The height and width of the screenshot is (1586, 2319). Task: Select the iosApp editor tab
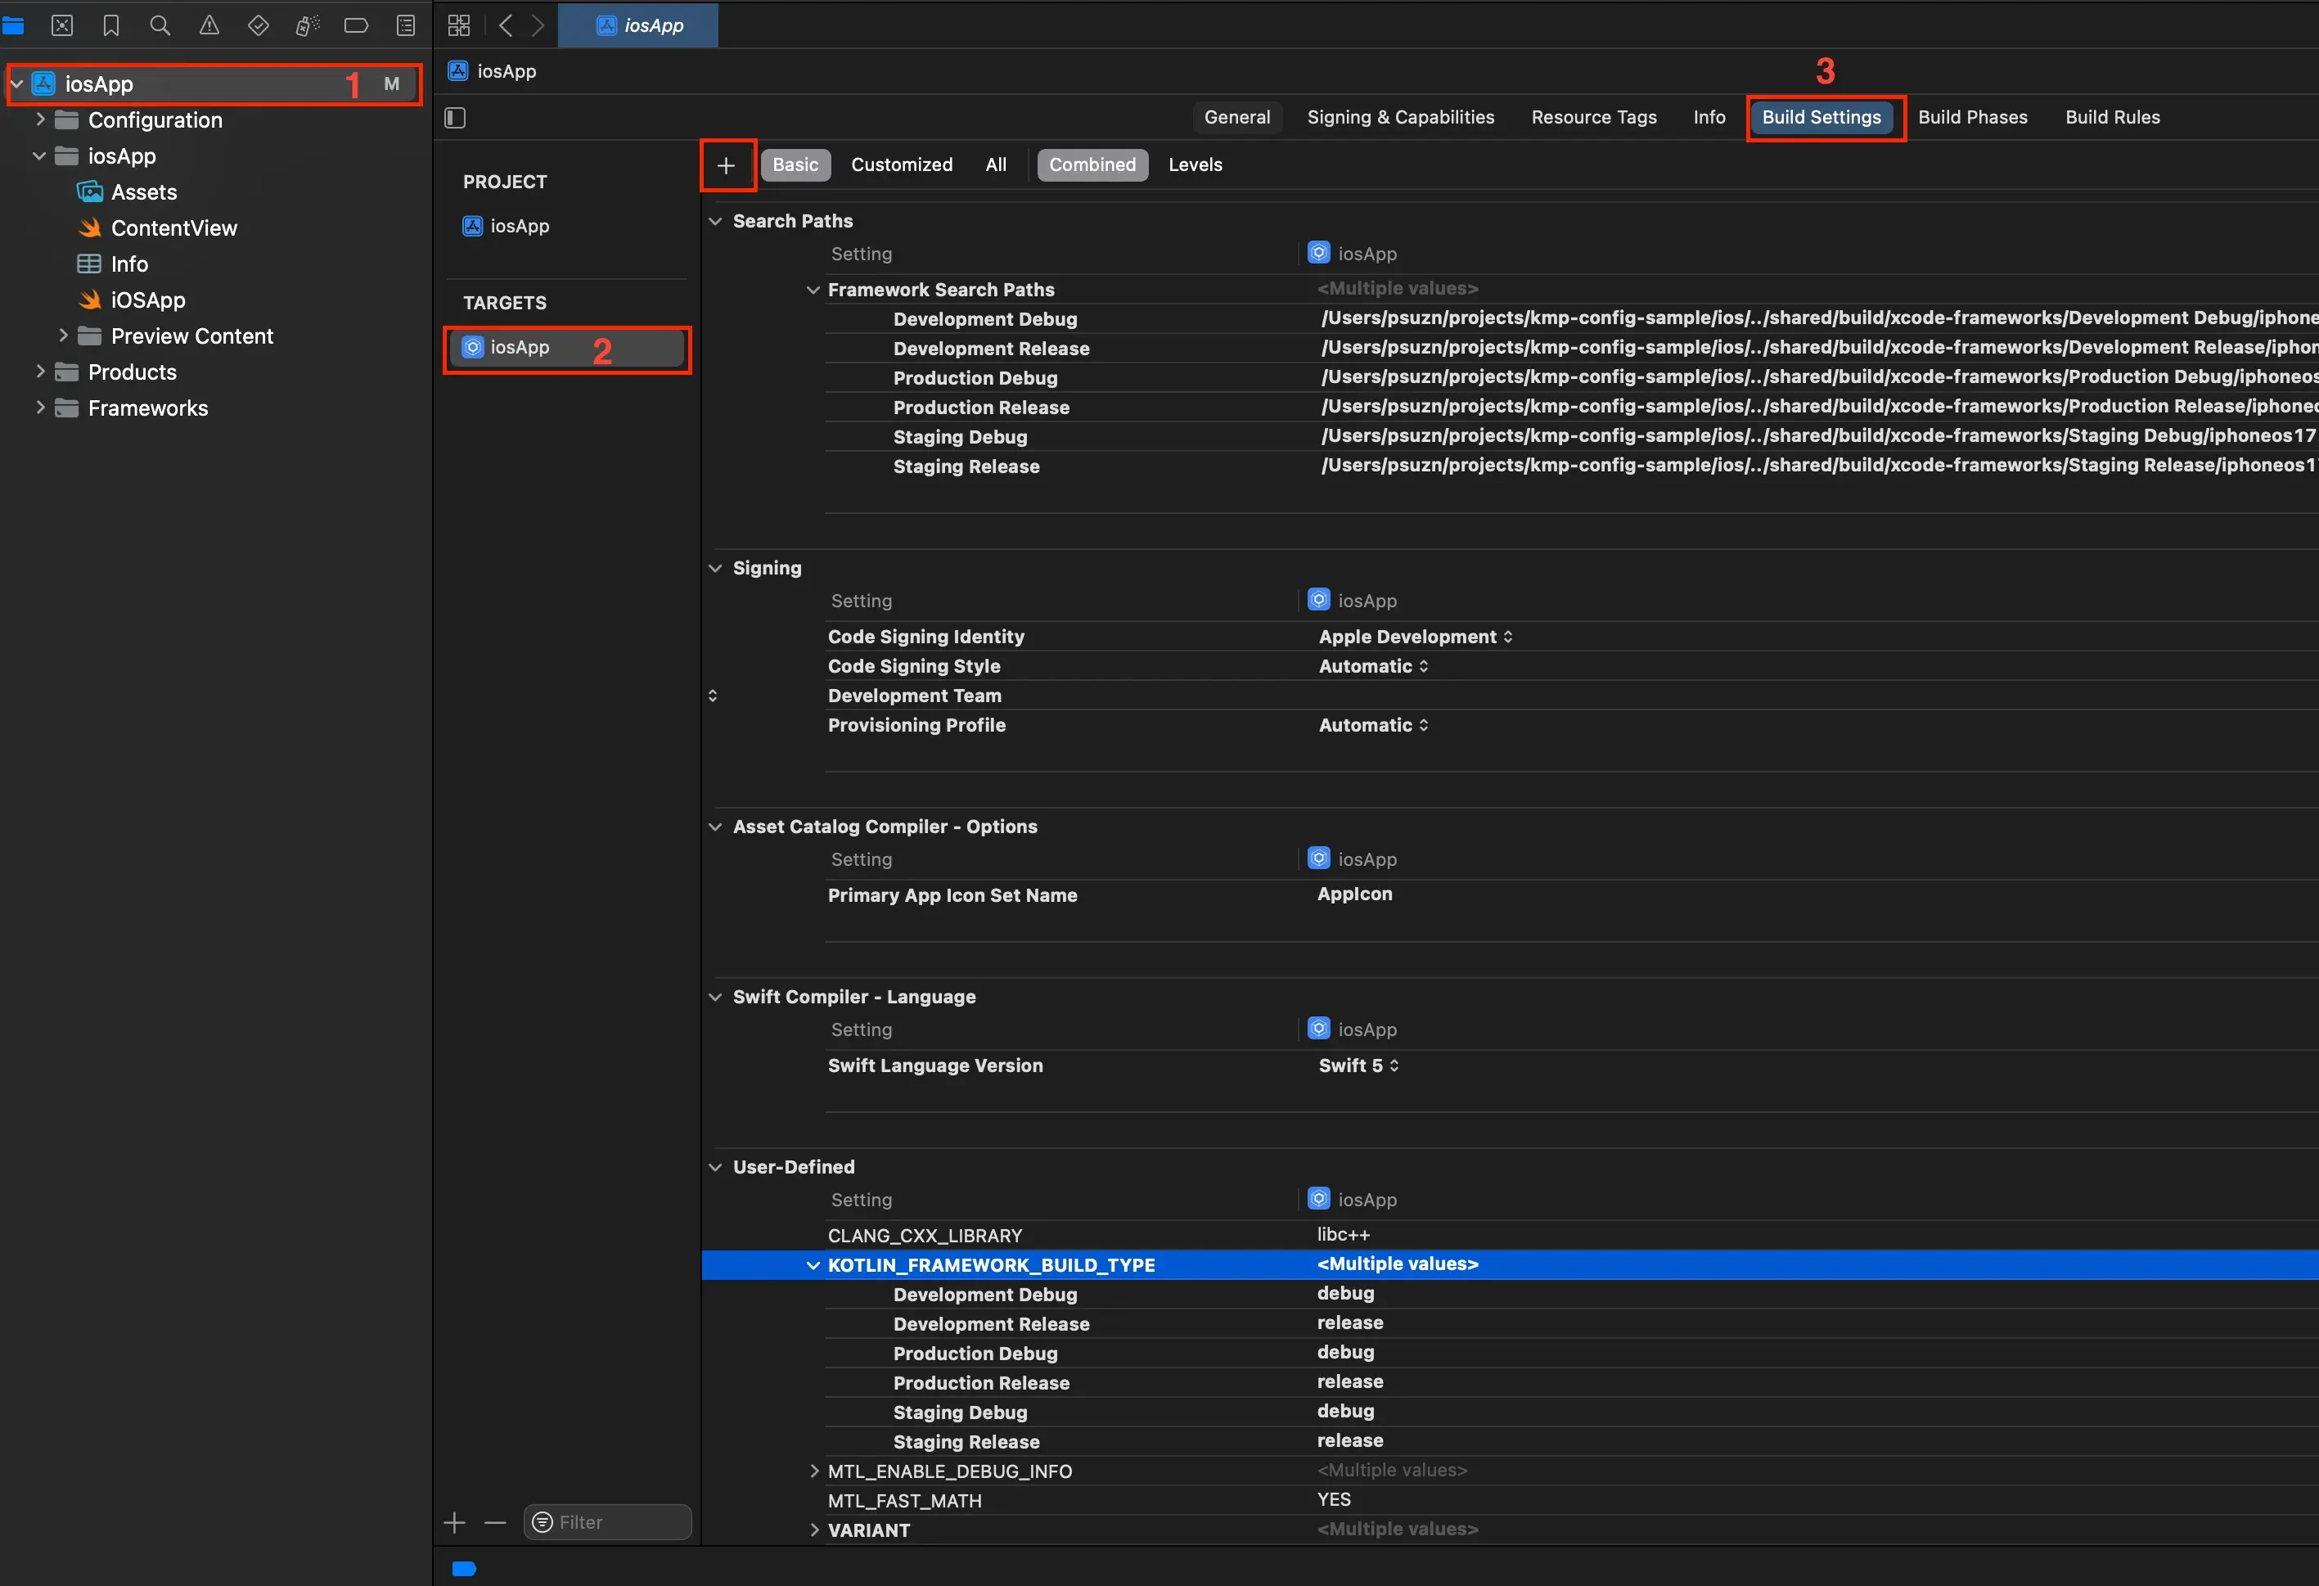[638, 25]
